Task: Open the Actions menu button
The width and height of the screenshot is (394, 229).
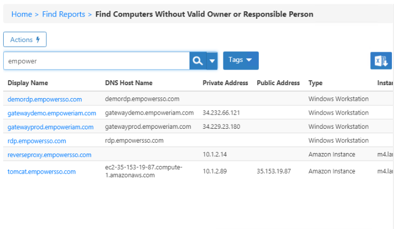Action: (x=25, y=39)
